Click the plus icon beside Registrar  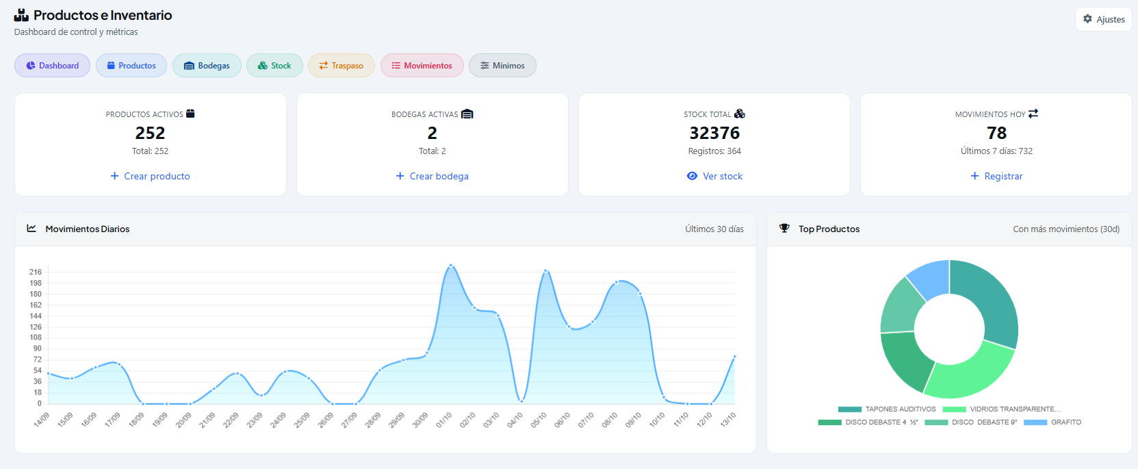click(x=975, y=176)
